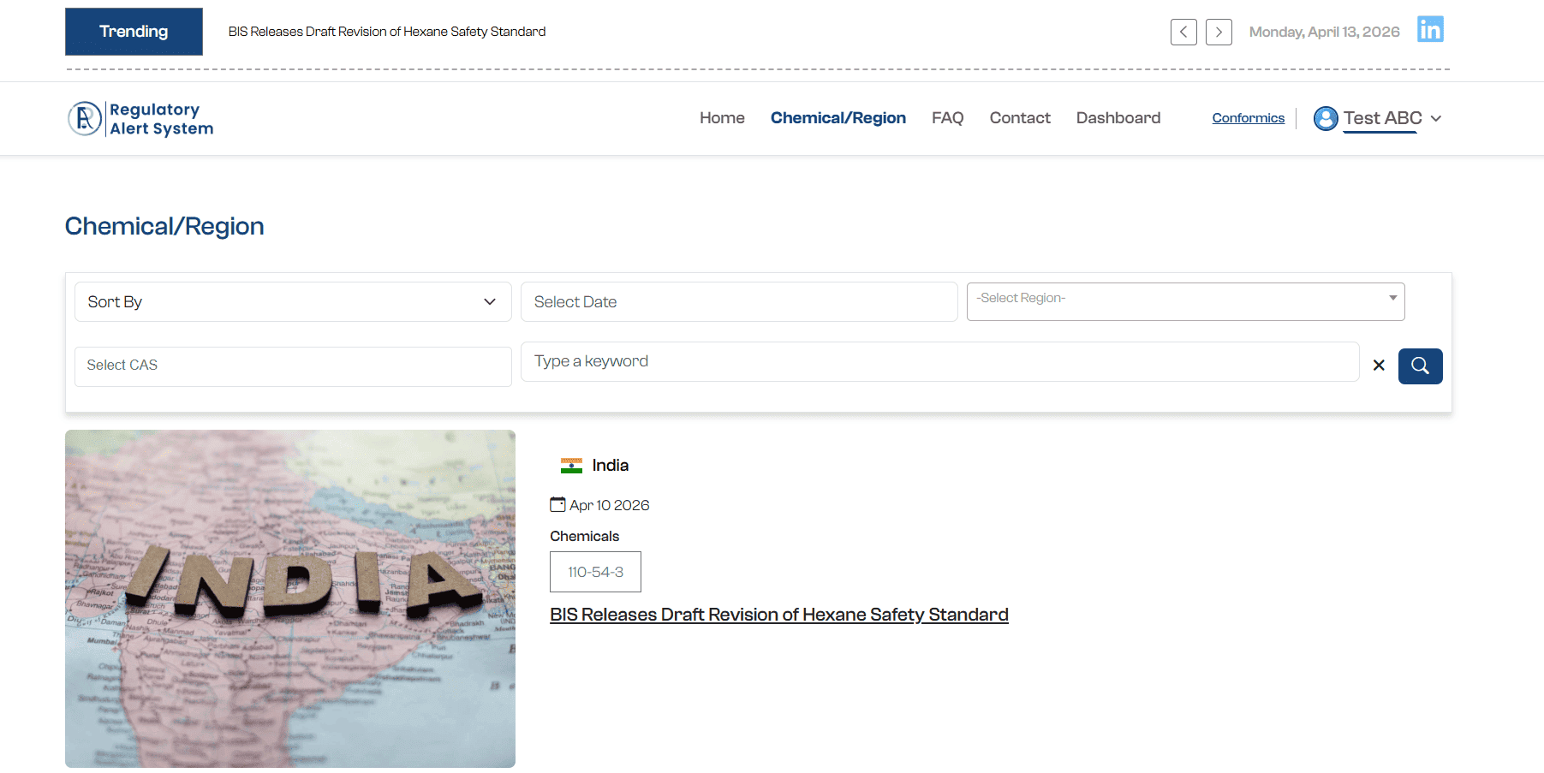1544x773 pixels.
Task: Open the FAQ page
Action: (x=947, y=118)
